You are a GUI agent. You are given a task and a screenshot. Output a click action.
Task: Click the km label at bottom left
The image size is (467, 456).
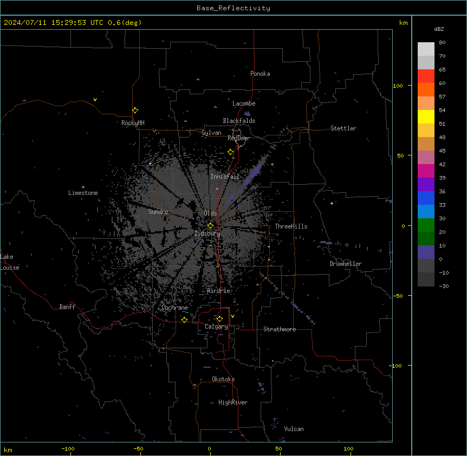[8, 450]
